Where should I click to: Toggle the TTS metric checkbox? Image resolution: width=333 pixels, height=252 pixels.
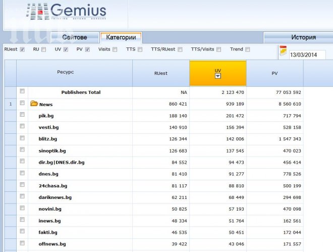[x=140, y=49]
